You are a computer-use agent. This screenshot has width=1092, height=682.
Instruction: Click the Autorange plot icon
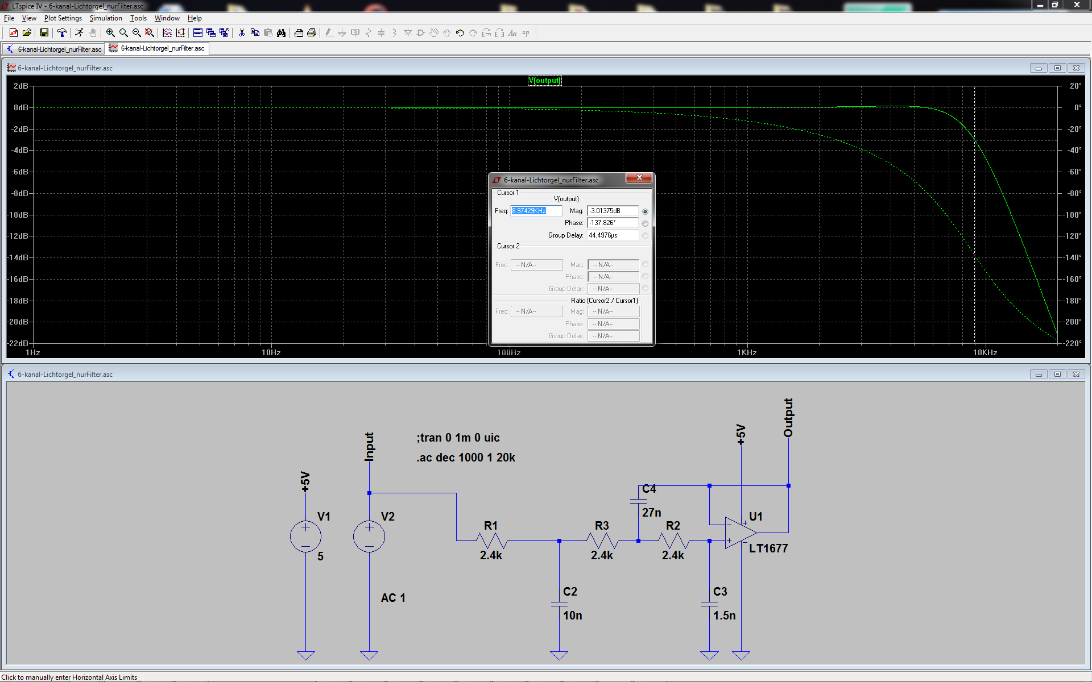180,33
